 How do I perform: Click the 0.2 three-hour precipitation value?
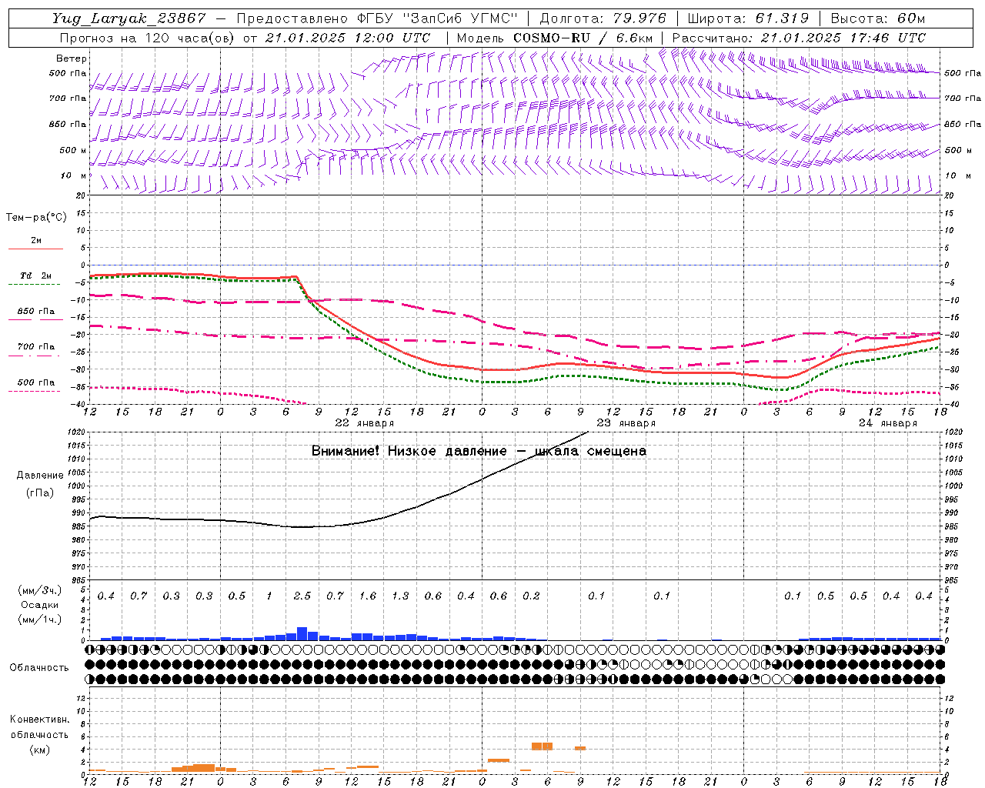531,596
